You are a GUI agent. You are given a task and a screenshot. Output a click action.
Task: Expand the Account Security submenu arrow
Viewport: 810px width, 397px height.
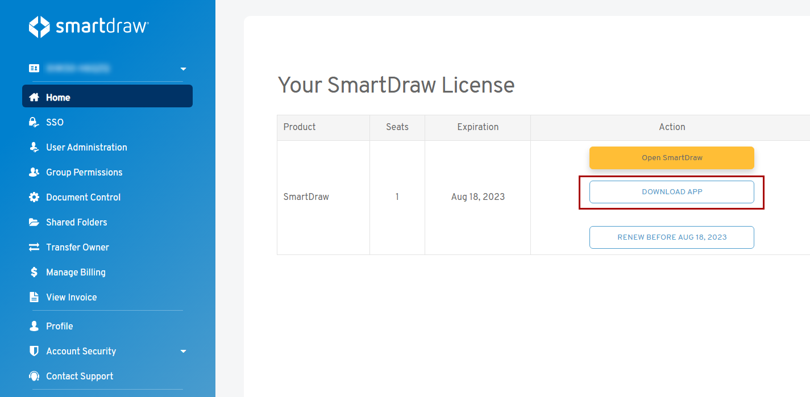(183, 351)
